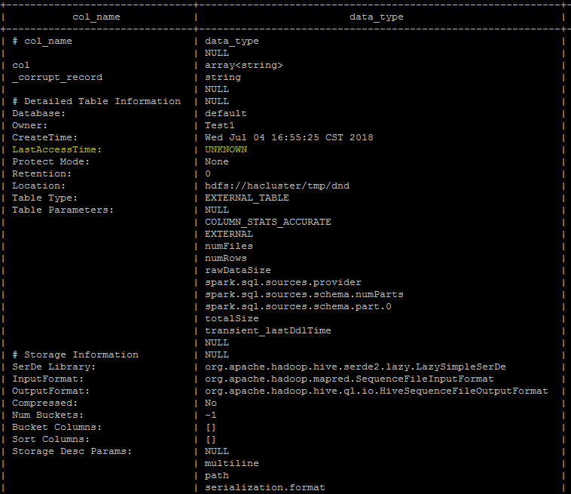
Task: Select 'COLUMN_STATS_ACCURATE' parameter
Action: 267,222
